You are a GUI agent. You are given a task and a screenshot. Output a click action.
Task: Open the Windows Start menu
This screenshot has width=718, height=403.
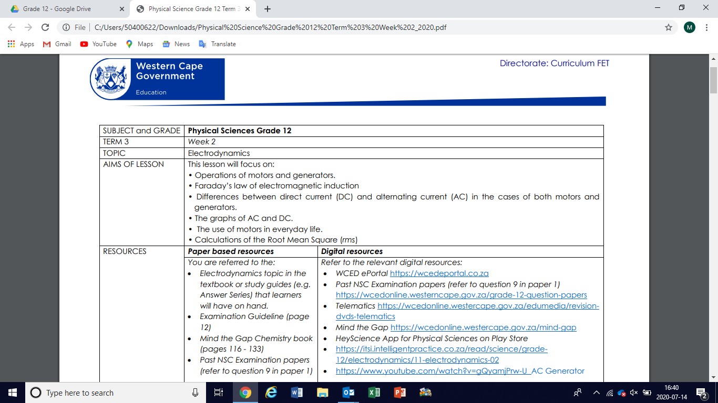(13, 393)
